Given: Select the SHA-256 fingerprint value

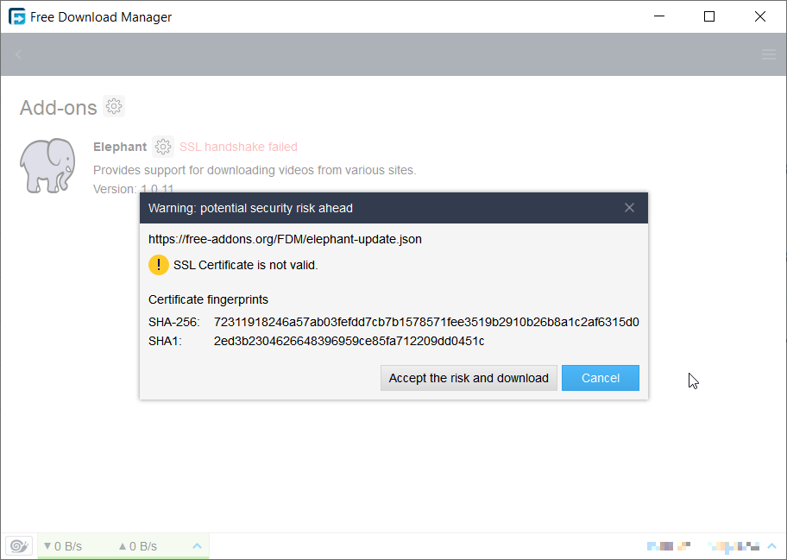Looking at the screenshot, I should point(426,322).
